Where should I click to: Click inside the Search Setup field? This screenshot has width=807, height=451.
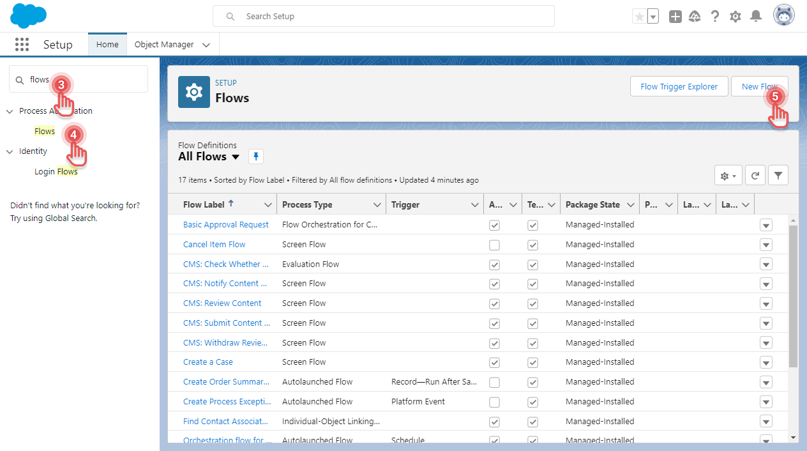coord(383,15)
